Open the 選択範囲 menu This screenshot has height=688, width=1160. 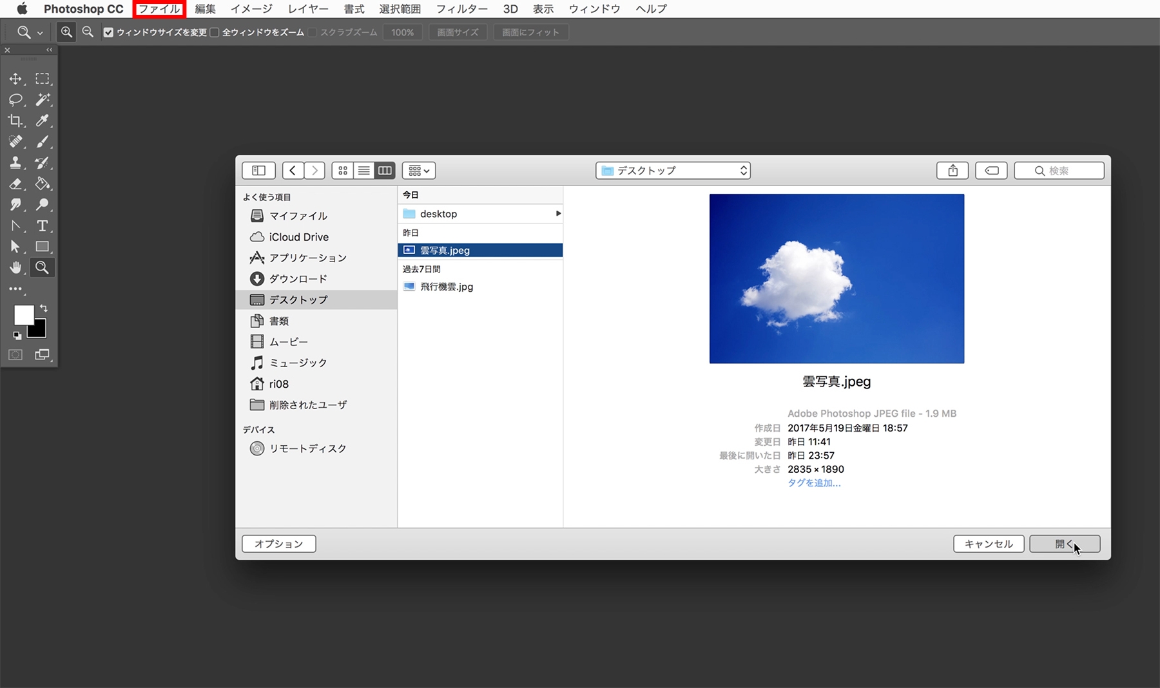(x=400, y=9)
